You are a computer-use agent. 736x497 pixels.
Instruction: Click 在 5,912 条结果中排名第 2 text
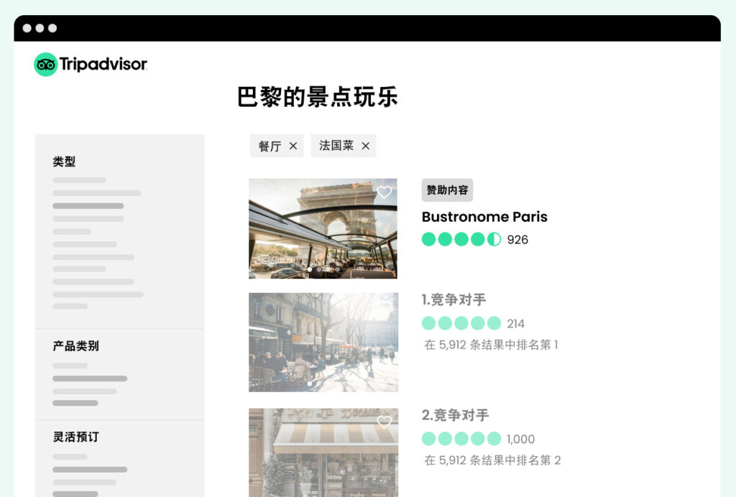pyautogui.click(x=492, y=460)
